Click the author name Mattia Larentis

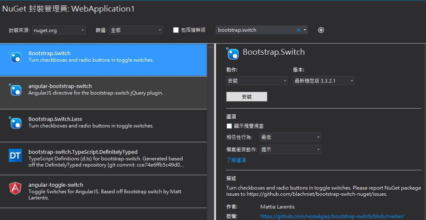277,207
